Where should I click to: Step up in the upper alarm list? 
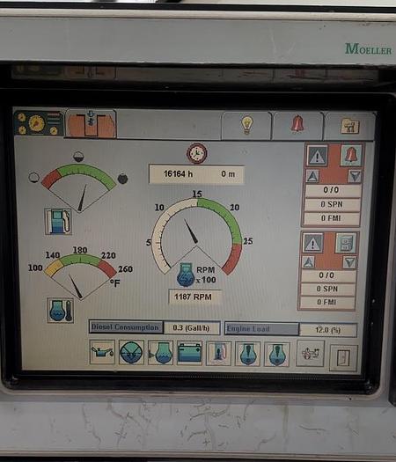point(312,176)
